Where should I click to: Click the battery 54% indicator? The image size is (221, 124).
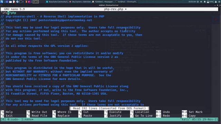coord(210,2)
